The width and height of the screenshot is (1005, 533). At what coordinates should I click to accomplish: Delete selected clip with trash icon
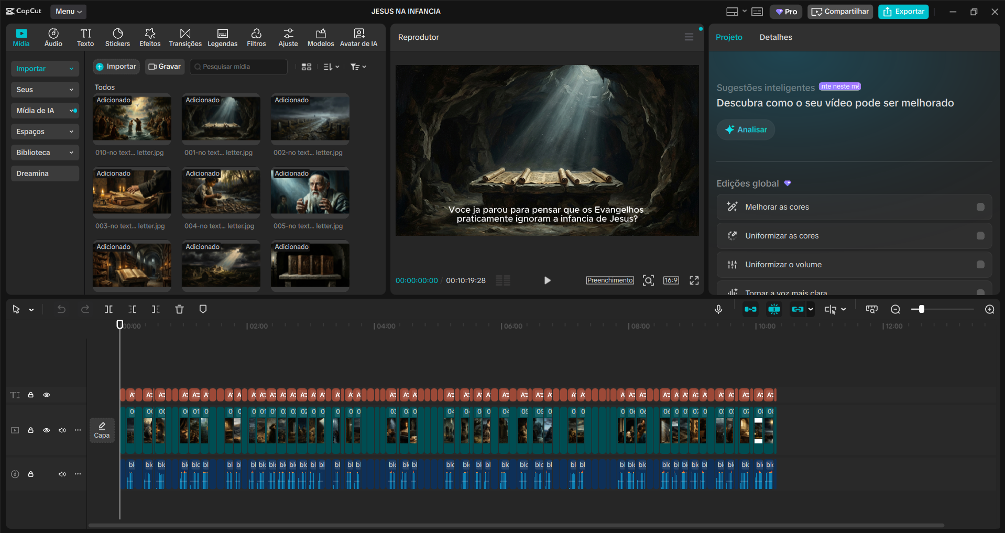(179, 309)
